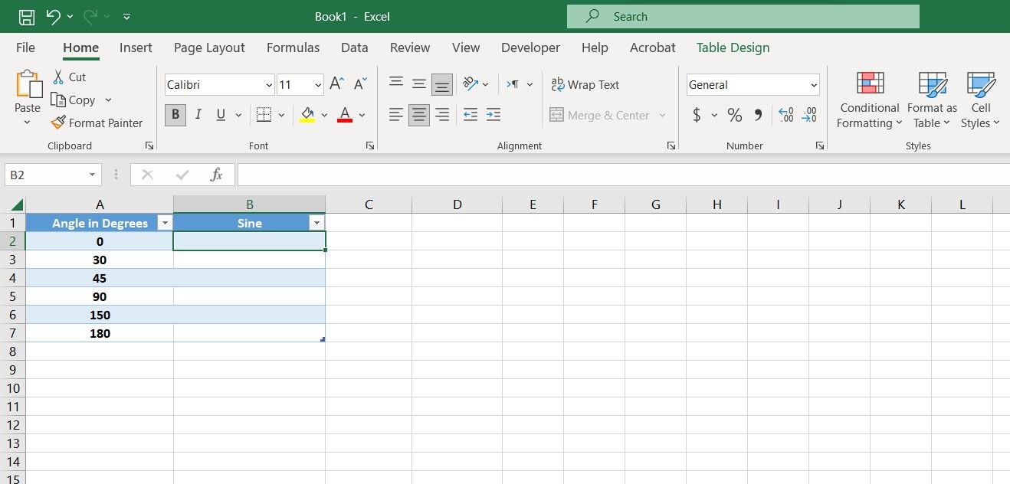Viewport: 1010px width, 484px height.
Task: Open the File tab
Action: [25, 47]
